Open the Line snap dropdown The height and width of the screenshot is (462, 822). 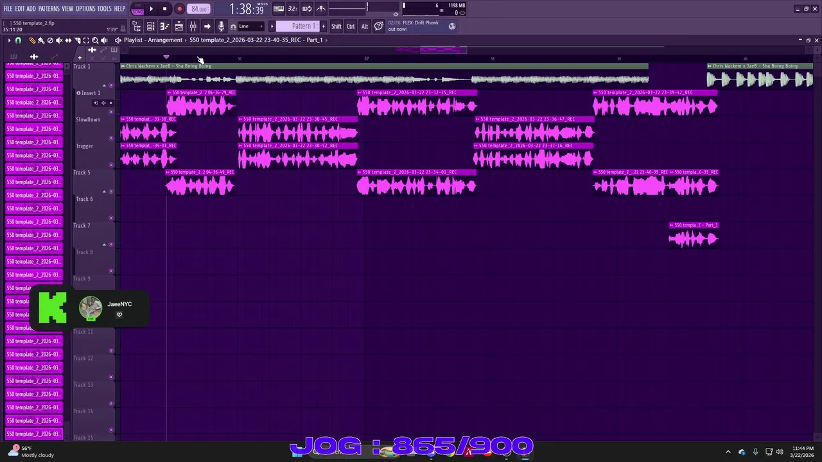250,26
